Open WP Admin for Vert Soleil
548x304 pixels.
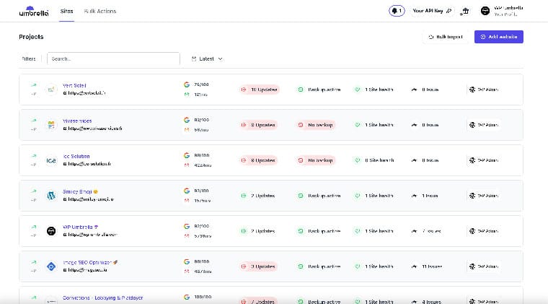(484, 90)
